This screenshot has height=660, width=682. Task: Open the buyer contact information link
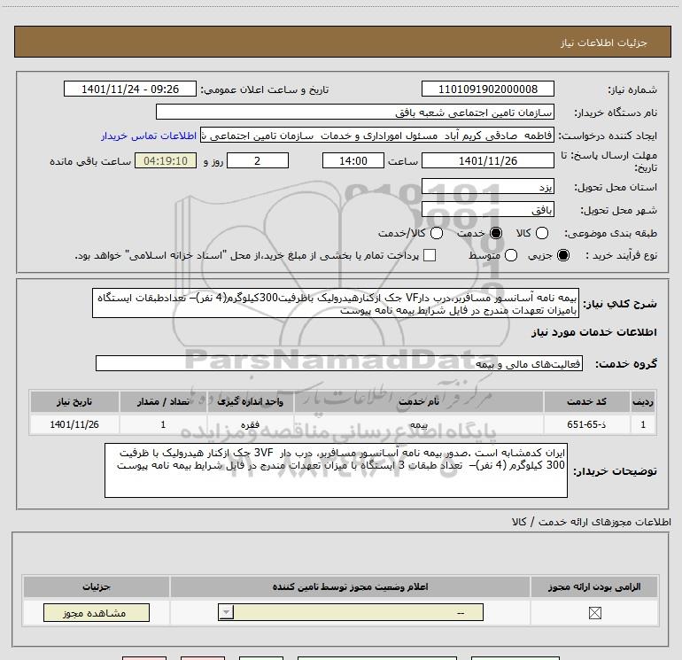point(149,136)
